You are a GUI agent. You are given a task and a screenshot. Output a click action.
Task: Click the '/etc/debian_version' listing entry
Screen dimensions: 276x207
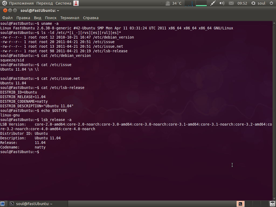113,37
